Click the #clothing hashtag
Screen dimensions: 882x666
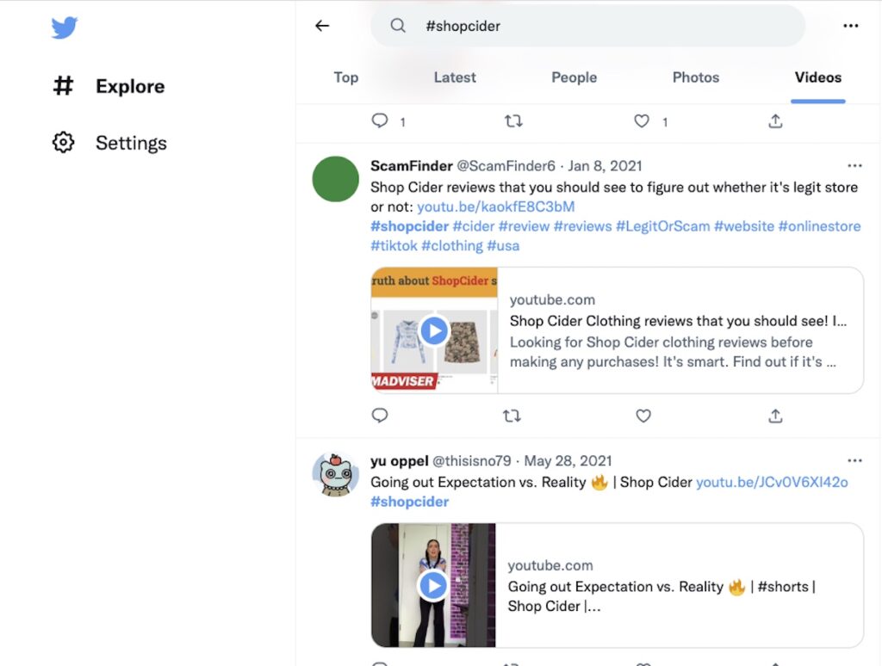(x=452, y=246)
